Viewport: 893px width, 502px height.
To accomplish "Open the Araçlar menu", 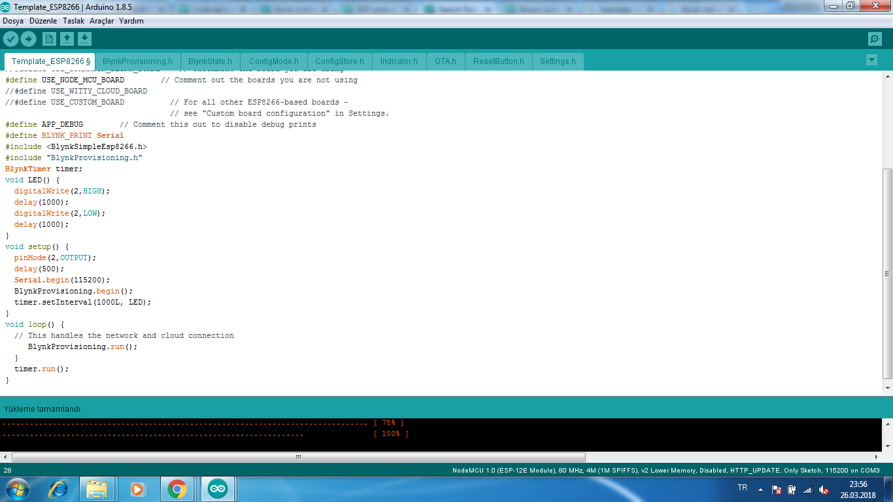I will pos(101,21).
